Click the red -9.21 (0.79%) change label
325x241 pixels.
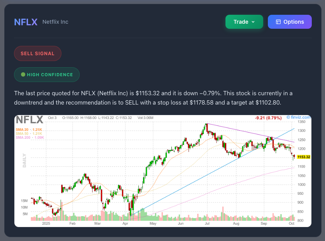(268, 118)
